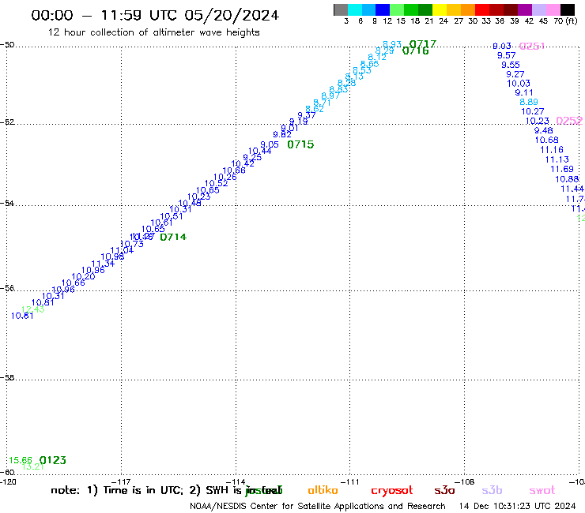Click the green wave height value '12.43'

33,309
